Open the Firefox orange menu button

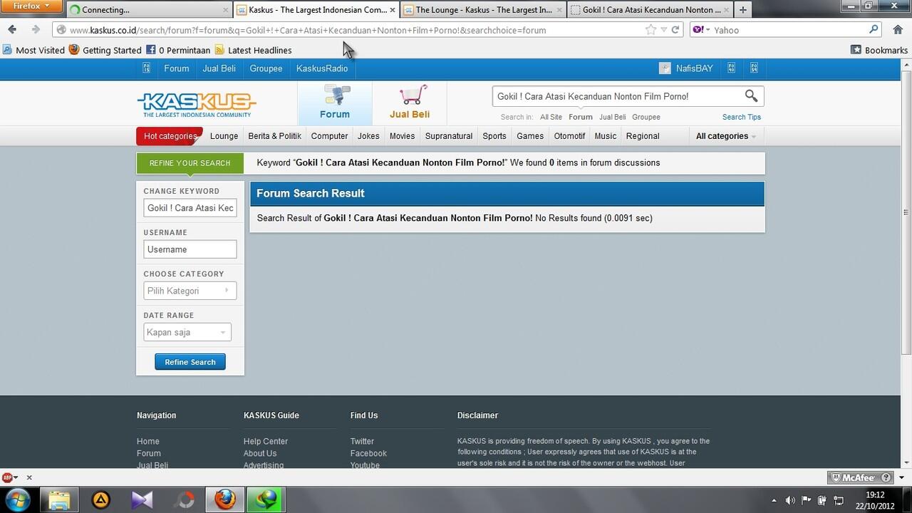31,6
